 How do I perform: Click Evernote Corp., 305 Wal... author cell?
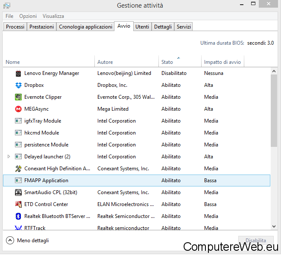tap(126, 97)
